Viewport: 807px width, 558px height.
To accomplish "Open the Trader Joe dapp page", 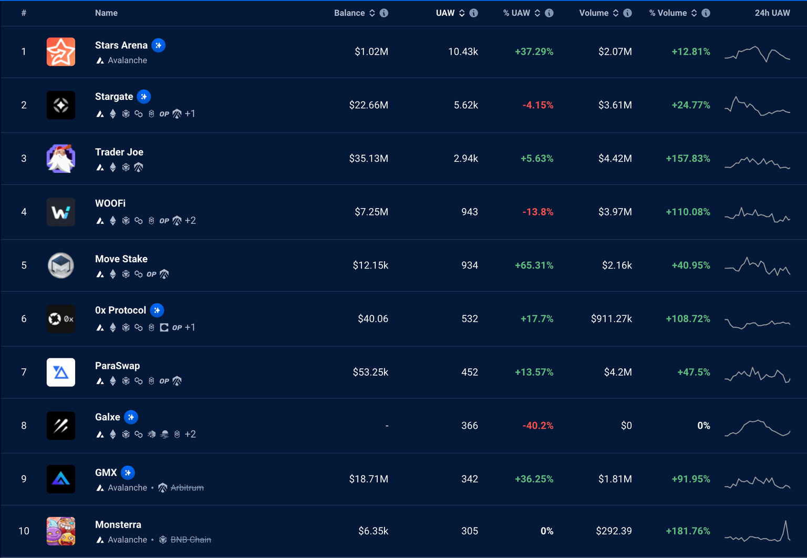I will (119, 152).
